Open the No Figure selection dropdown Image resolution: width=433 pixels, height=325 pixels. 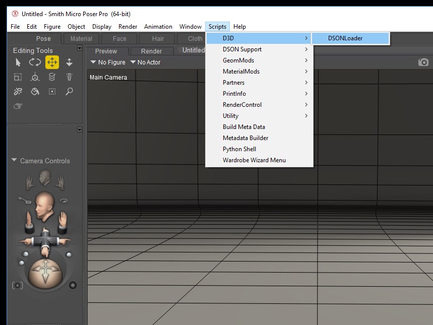tap(108, 62)
